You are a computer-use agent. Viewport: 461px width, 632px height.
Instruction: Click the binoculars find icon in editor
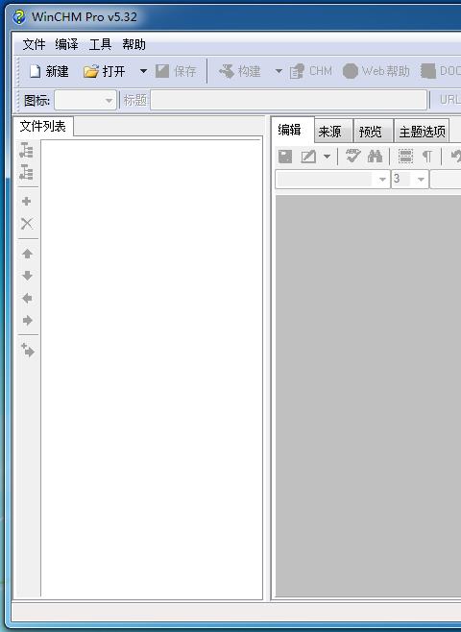(x=375, y=157)
